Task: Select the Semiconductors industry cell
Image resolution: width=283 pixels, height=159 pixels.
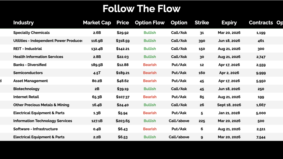Action: click(x=28, y=73)
